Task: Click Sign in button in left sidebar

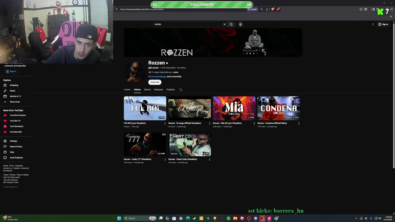Action: 11,71
